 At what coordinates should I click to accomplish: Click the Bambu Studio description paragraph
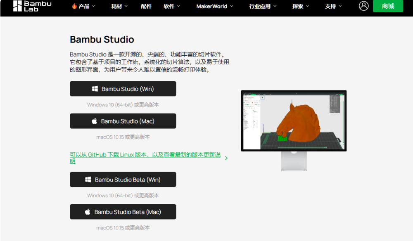coord(150,62)
